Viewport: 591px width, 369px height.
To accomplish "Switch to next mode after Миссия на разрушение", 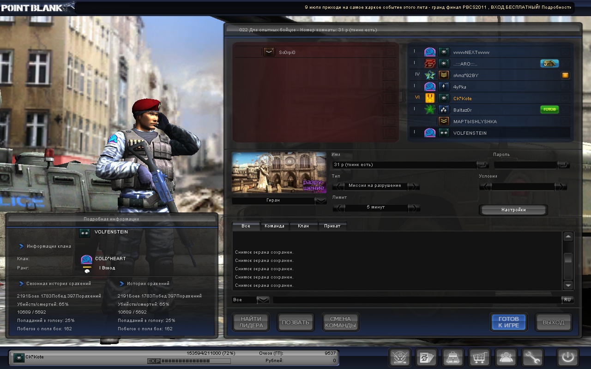I will (x=414, y=186).
